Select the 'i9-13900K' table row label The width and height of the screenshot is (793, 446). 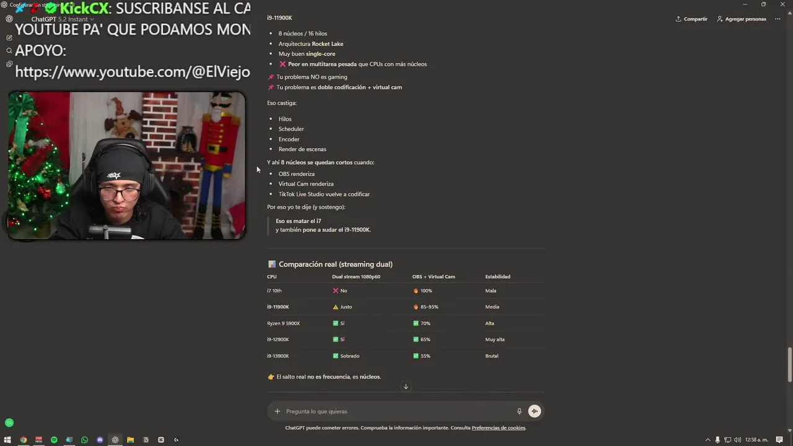278,356
